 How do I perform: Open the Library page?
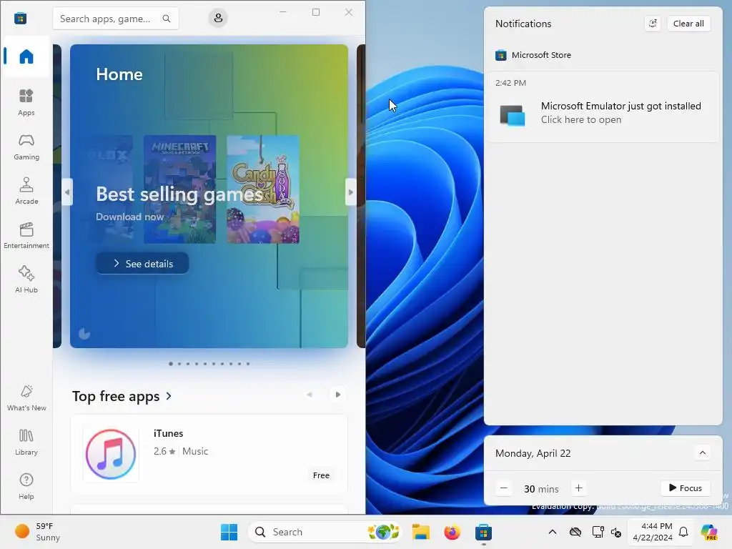26,442
